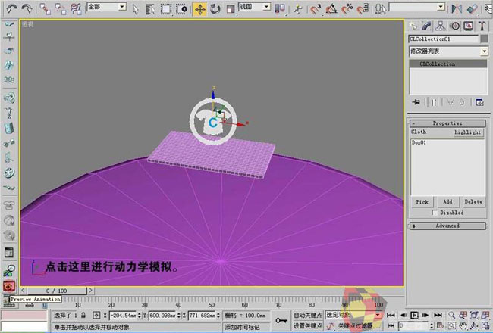Switch to the Modify command panel tab
This screenshot has width=493, height=333.
point(427,26)
